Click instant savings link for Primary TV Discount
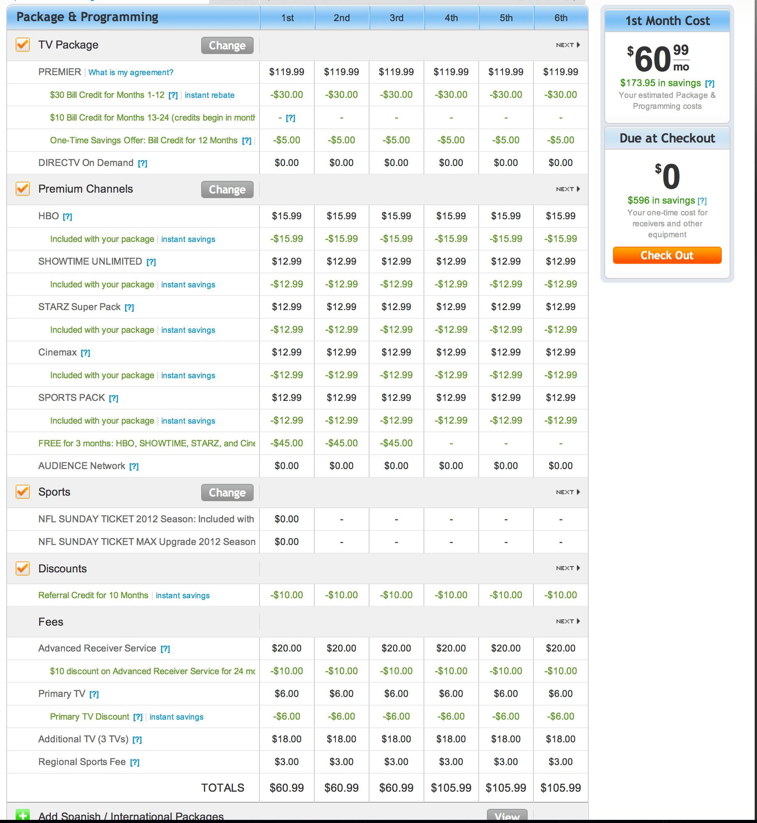The image size is (757, 823). click(x=177, y=717)
